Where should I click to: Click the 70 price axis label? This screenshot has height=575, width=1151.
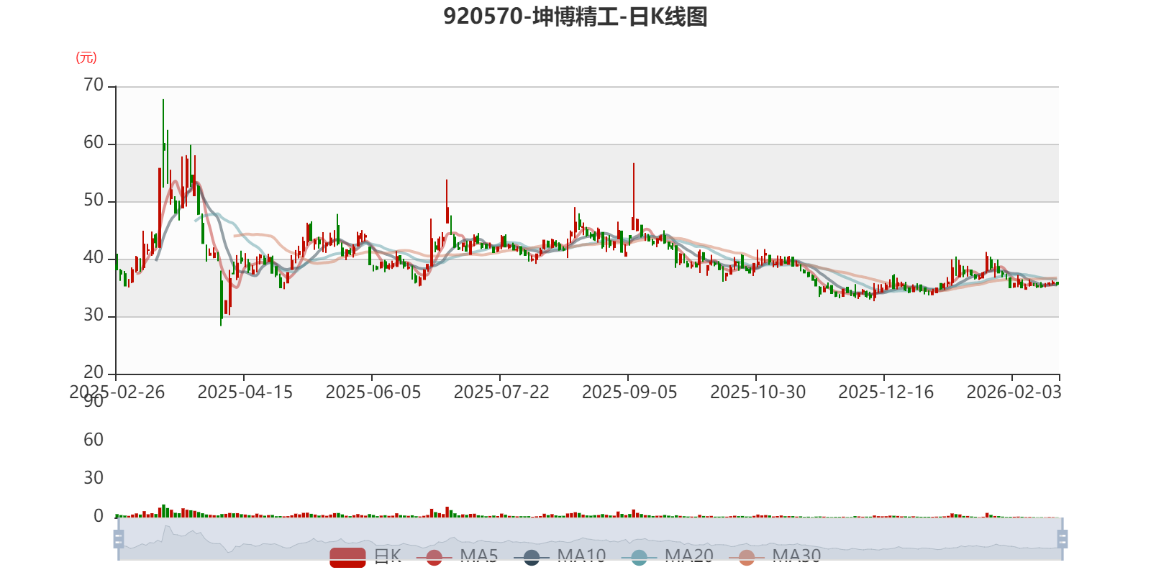94,85
